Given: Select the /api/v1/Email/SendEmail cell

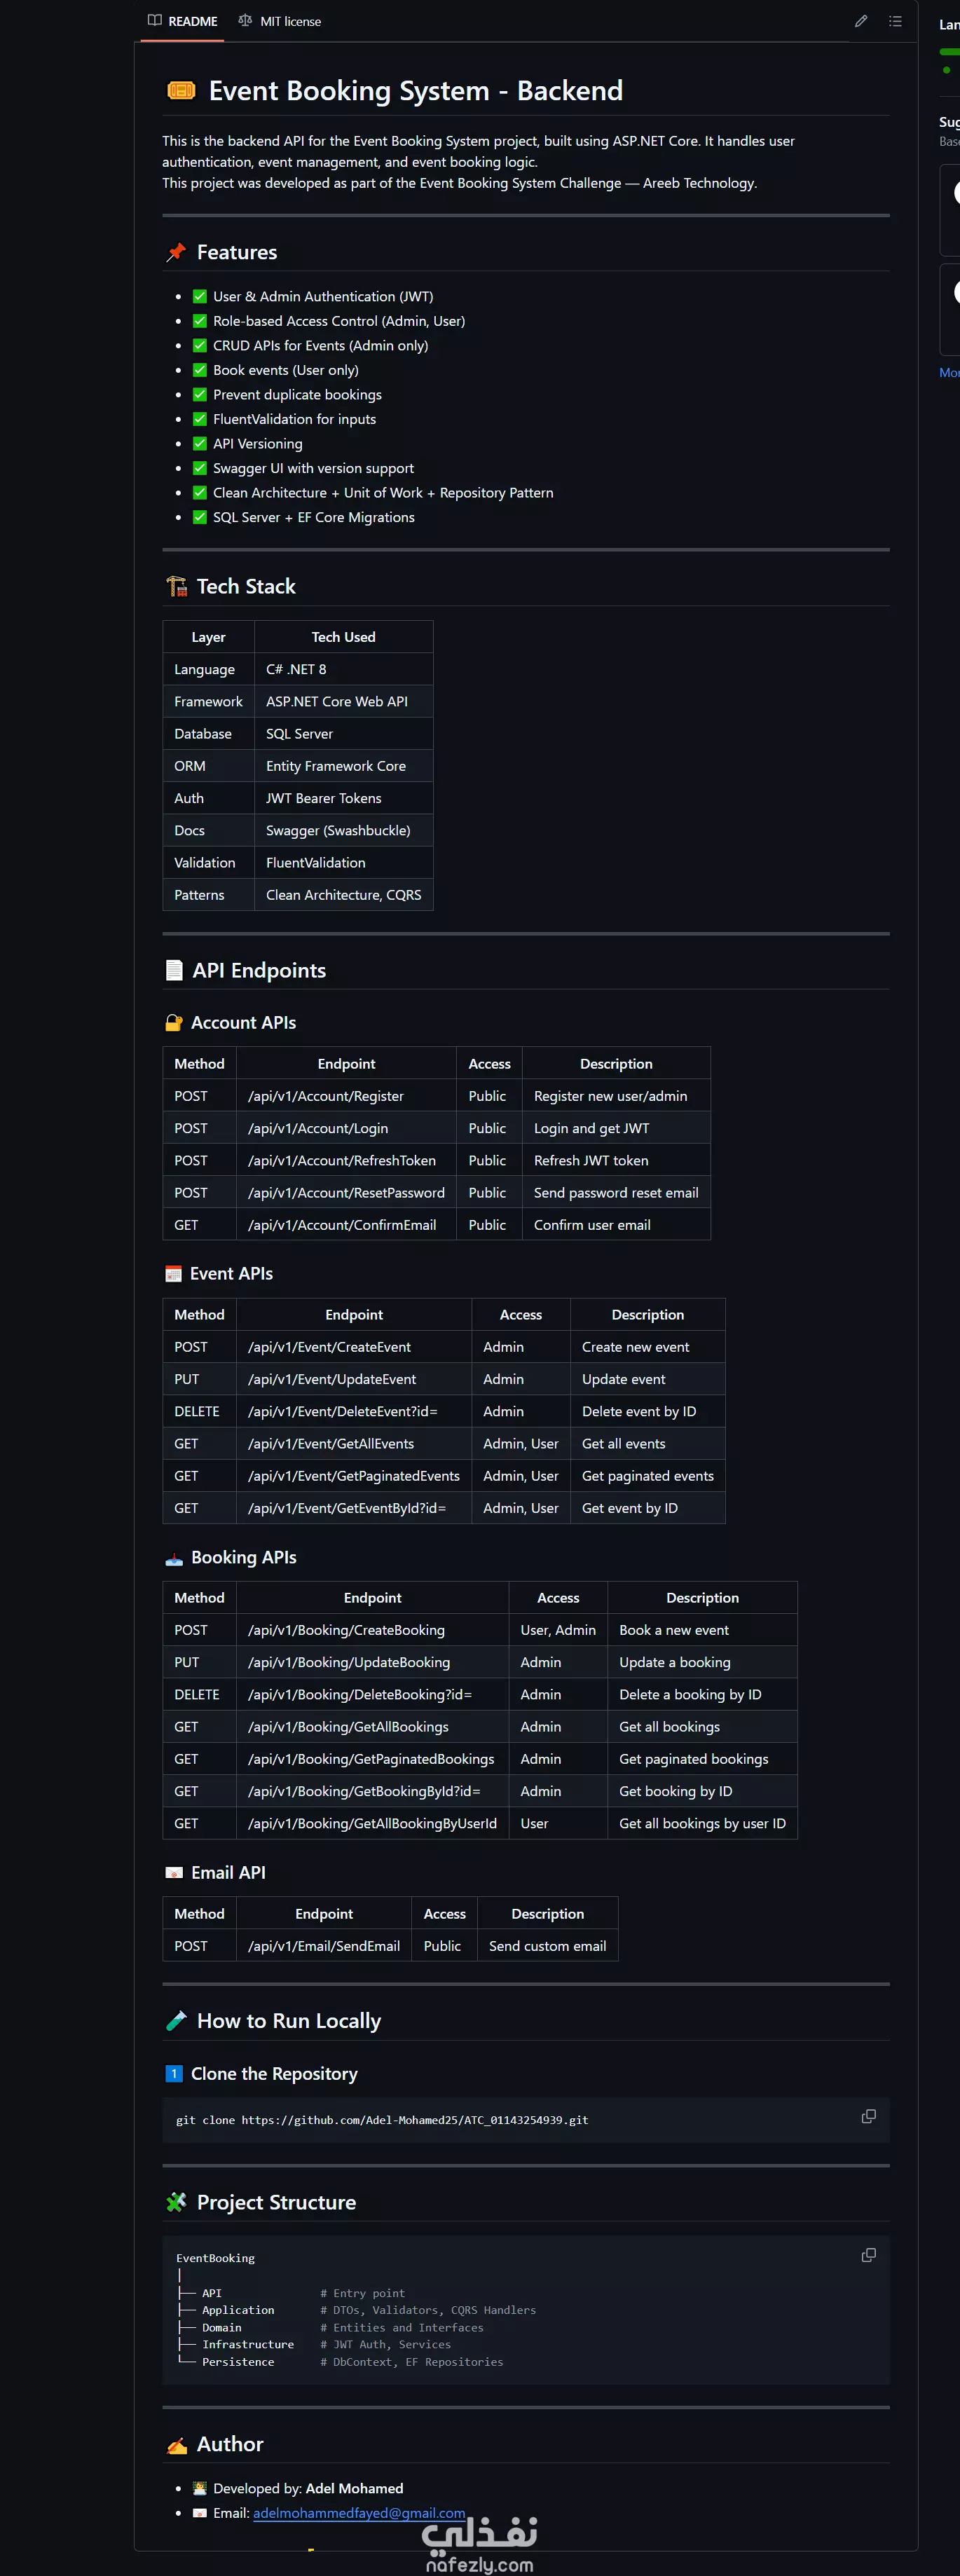Looking at the screenshot, I should [324, 1946].
